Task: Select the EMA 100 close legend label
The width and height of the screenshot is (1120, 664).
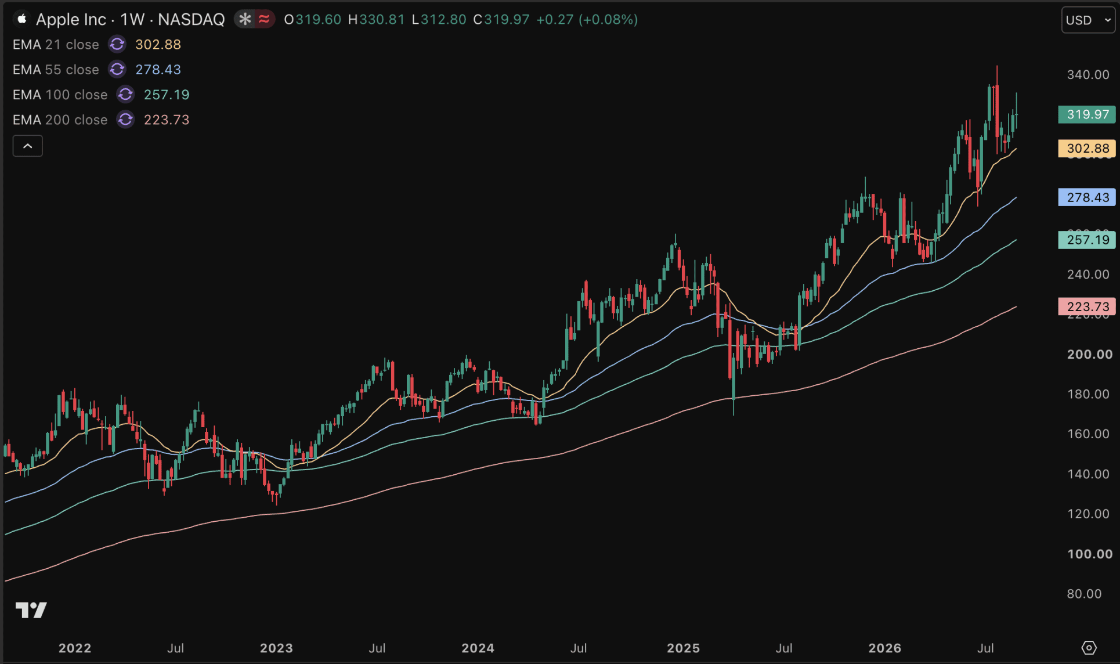Action: [x=60, y=94]
